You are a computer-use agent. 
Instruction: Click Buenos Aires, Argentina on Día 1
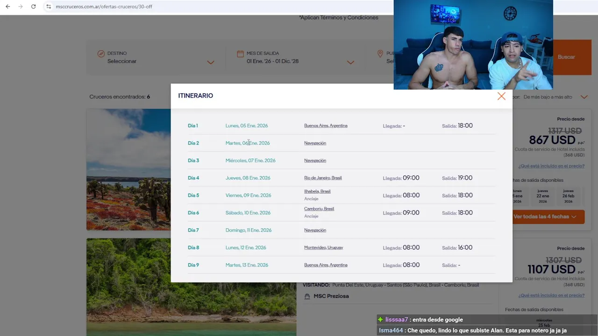[x=326, y=126]
